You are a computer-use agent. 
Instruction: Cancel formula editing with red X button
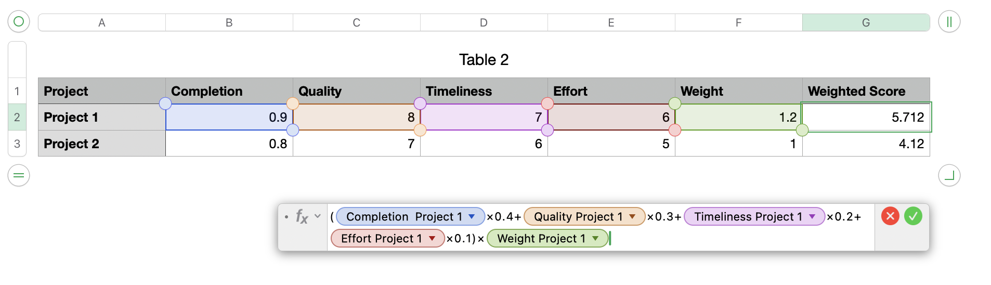(x=890, y=216)
